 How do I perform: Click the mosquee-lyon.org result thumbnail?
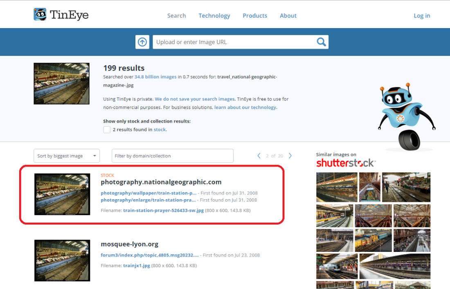[62, 261]
